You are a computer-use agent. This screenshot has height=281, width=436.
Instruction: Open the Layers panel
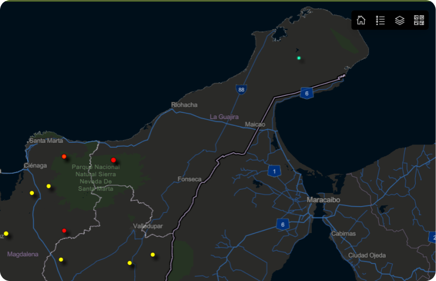point(399,20)
